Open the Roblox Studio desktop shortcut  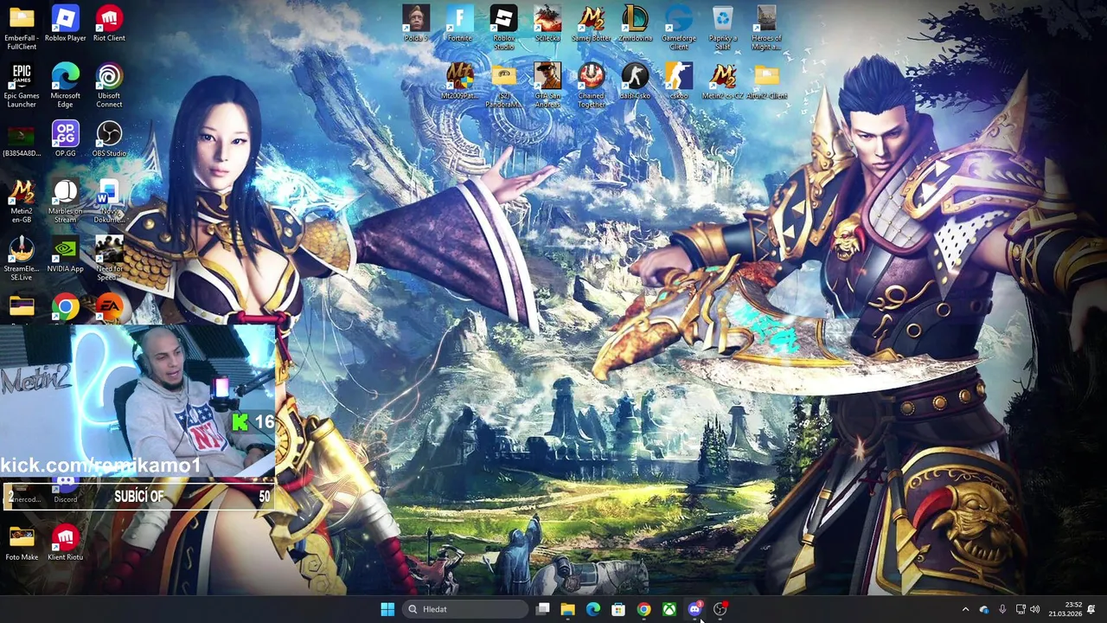[503, 27]
